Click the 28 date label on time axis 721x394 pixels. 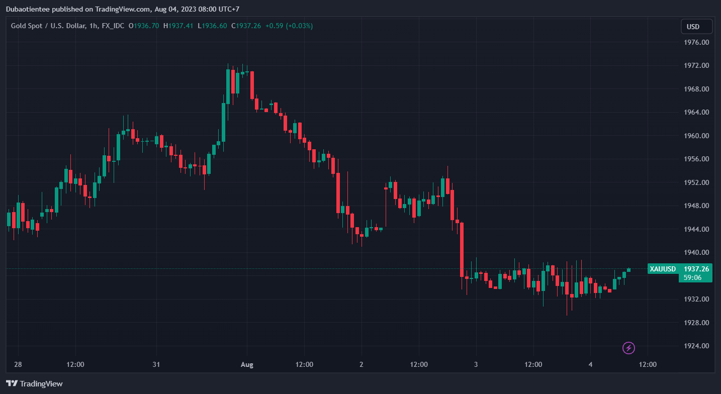coord(18,364)
